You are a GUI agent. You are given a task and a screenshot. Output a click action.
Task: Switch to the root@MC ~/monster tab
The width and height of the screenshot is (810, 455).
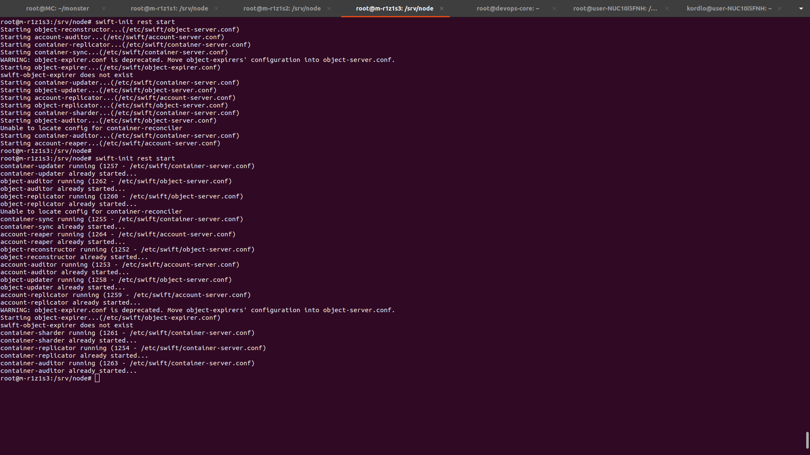(x=57, y=8)
